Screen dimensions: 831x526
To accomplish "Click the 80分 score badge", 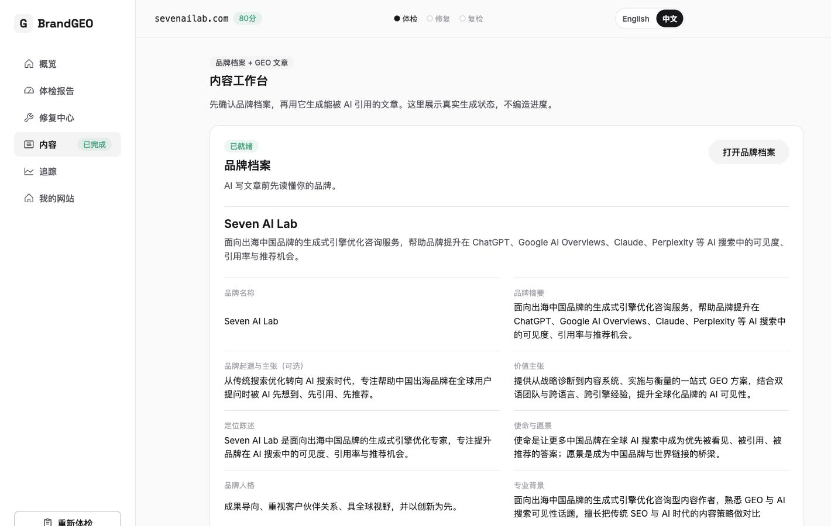I will pyautogui.click(x=248, y=19).
